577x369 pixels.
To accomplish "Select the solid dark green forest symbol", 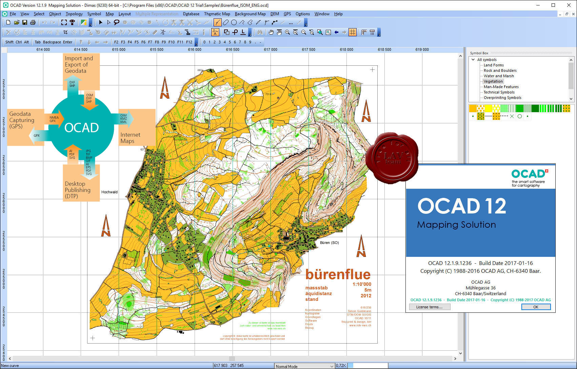I will pos(535,108).
